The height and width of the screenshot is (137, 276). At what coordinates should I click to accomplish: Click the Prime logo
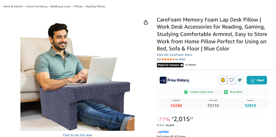[x=163, y=132]
